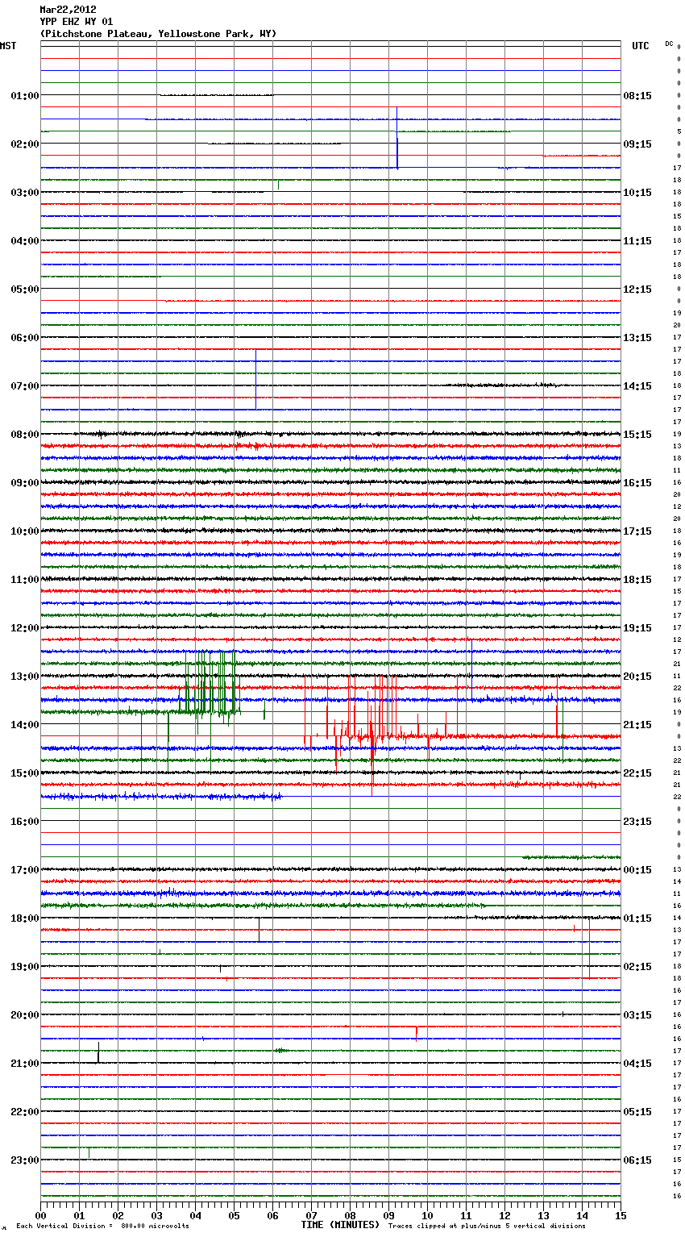Click the date label Mar22,2012

[68, 10]
